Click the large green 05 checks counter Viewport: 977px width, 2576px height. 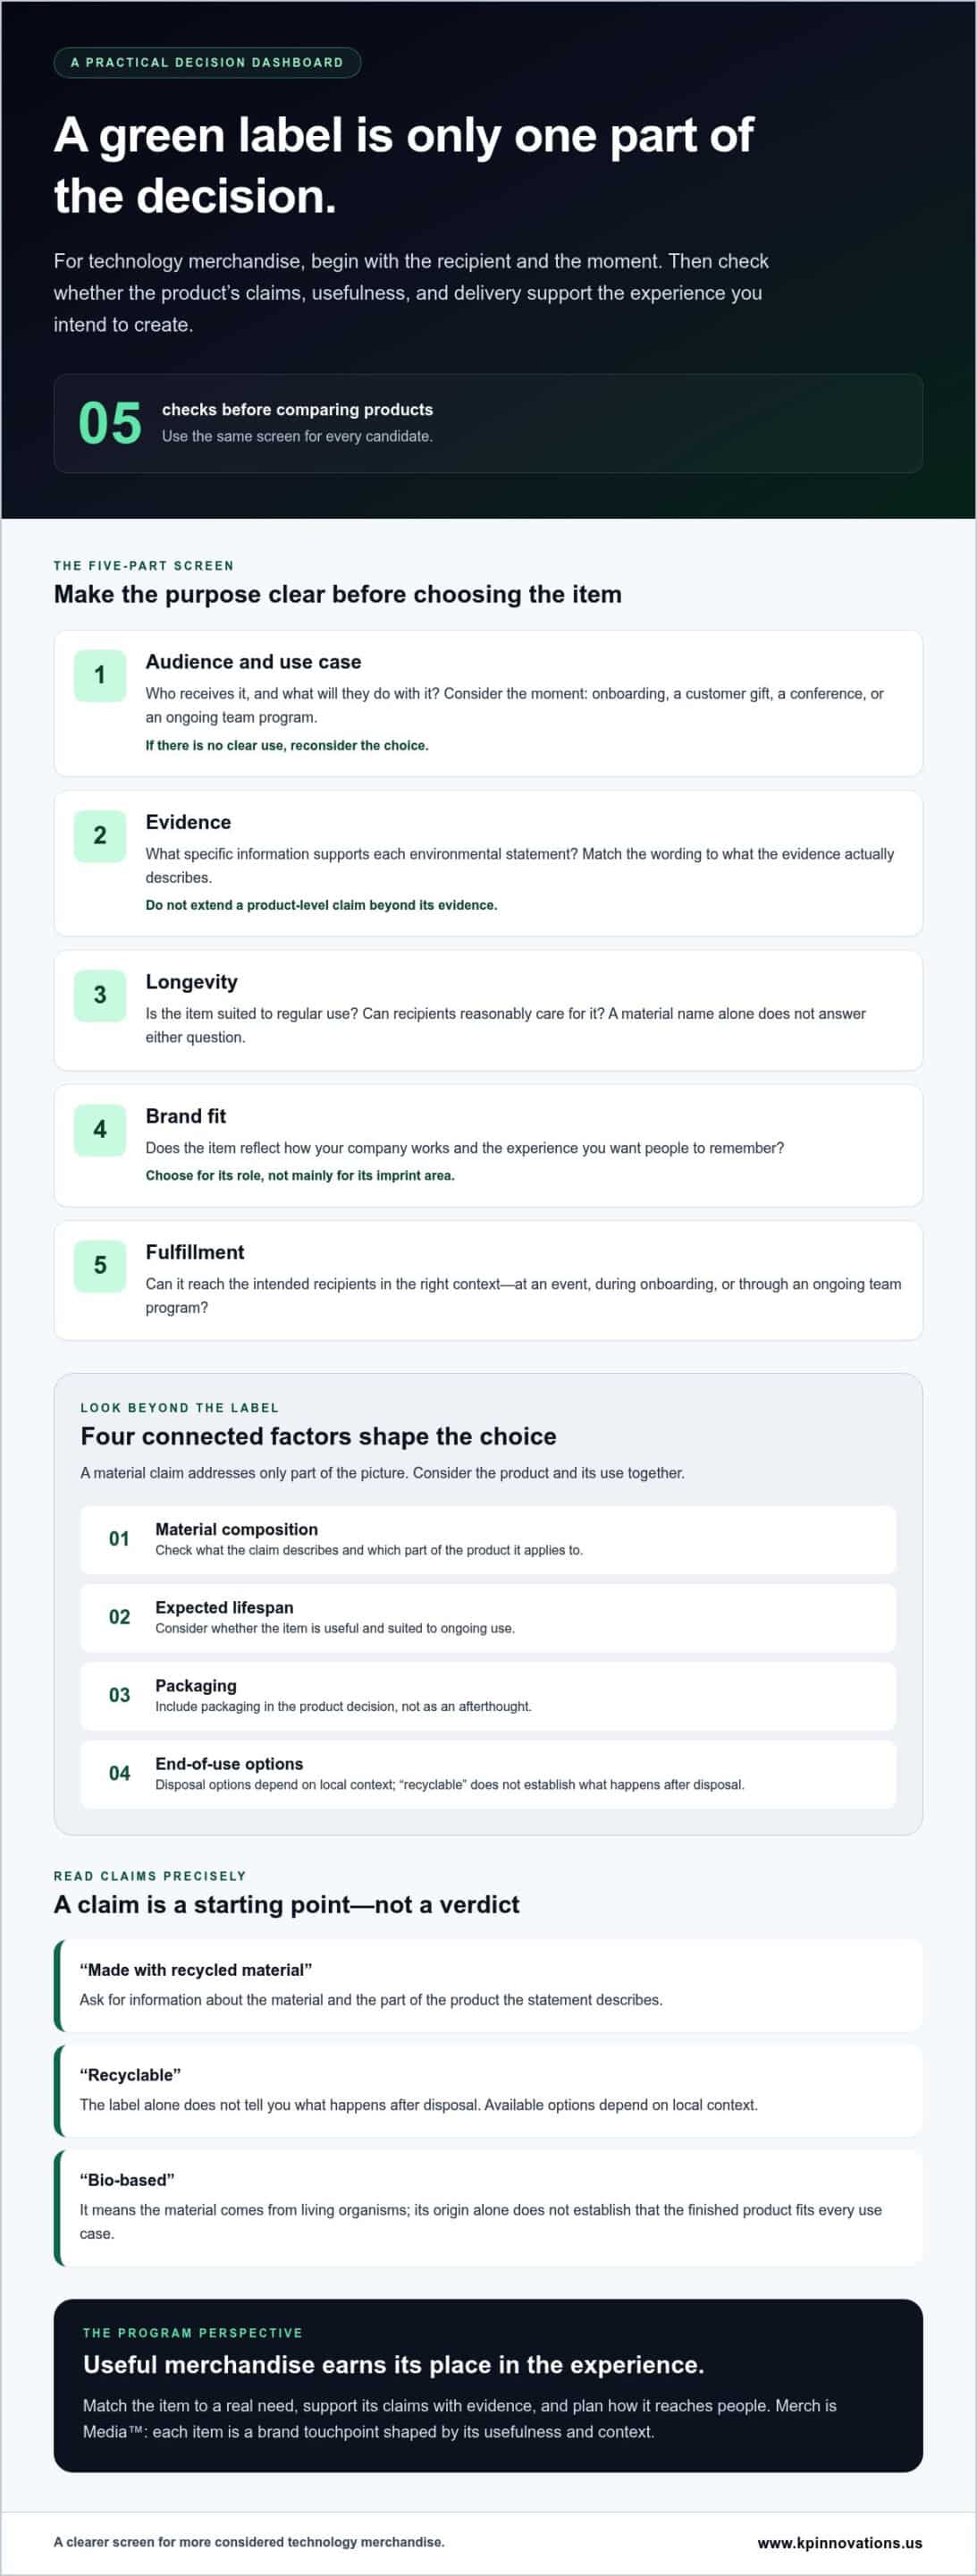point(110,423)
